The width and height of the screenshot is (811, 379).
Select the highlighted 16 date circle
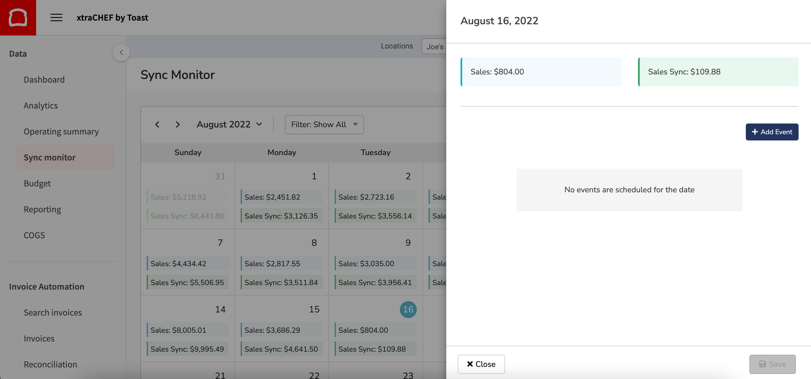[x=408, y=310]
